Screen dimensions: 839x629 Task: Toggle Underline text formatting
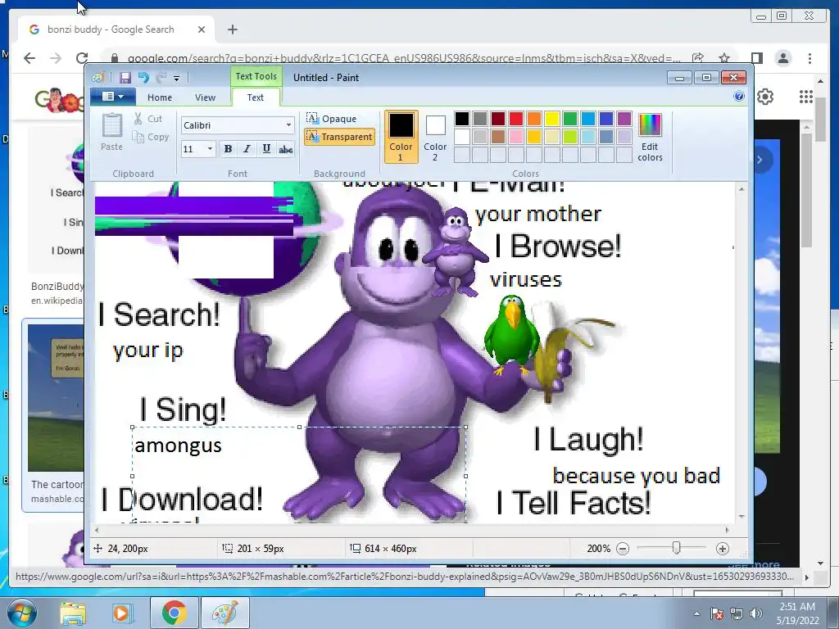pyautogui.click(x=266, y=149)
